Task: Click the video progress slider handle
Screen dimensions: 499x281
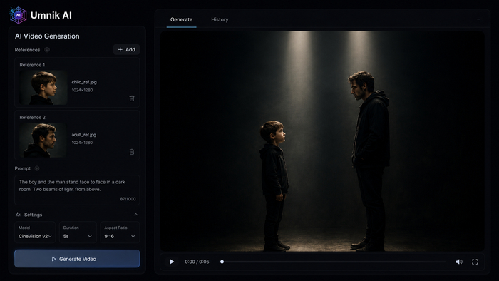Action: coord(222,262)
